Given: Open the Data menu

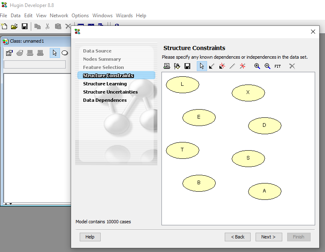Looking at the screenshot, I should (16, 16).
